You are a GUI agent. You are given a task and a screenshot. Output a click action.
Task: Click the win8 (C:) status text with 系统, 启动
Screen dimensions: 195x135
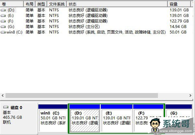(x=117, y=32)
